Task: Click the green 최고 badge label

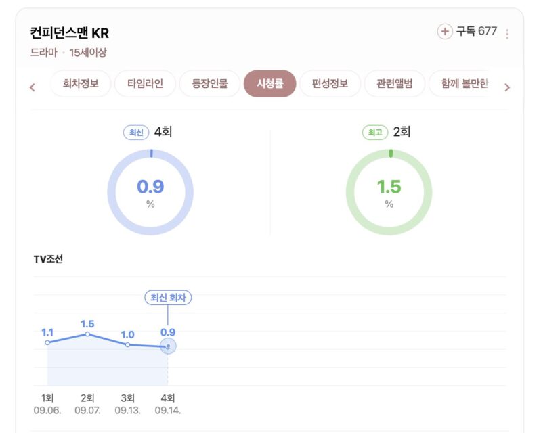Action: 375,133
